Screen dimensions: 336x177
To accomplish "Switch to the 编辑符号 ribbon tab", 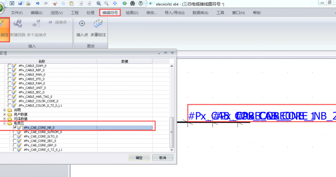I will [110, 13].
